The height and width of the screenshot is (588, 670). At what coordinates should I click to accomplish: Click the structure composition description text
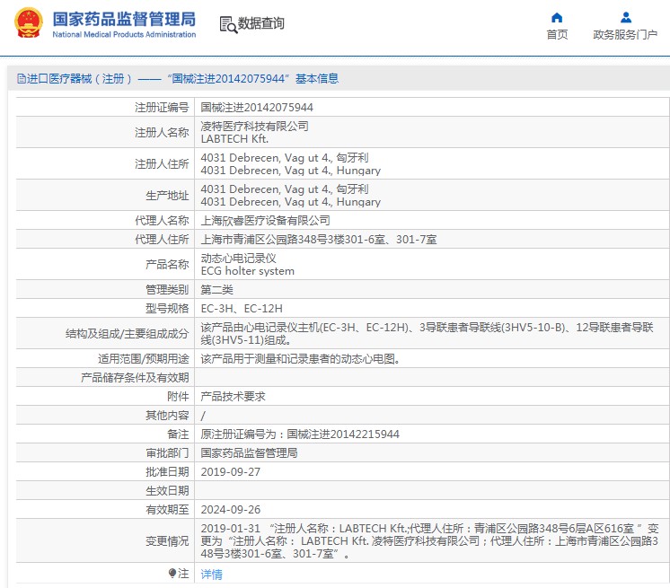tap(428, 333)
